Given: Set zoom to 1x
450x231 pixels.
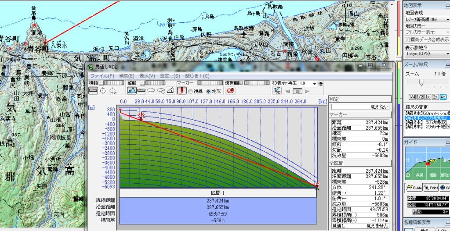Looking at the screenshot, I should coord(428,97).
